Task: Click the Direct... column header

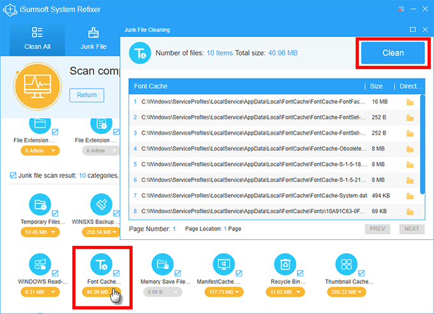Action: (411, 86)
